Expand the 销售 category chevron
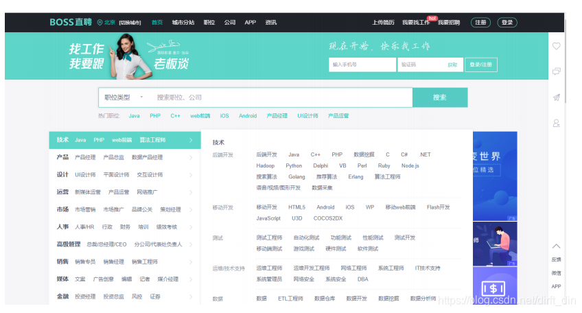Screen dimensions: 582x313 pos(191,262)
